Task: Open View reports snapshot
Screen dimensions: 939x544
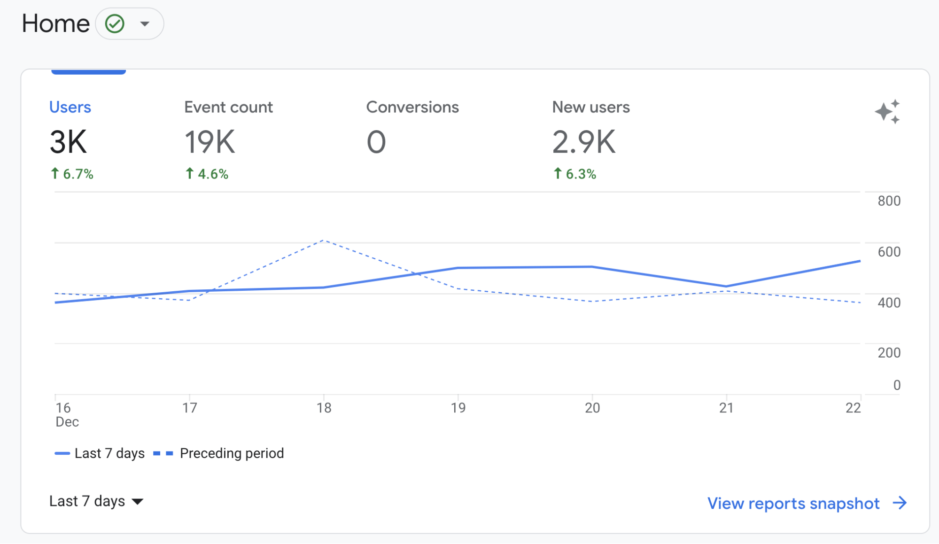Action: 793,503
